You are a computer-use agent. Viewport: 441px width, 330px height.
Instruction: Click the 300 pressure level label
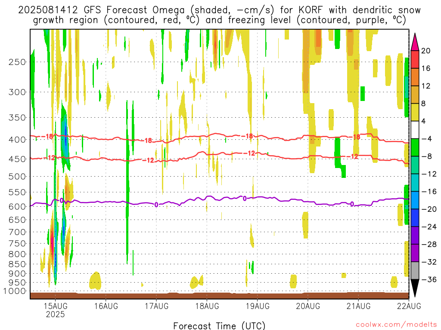click(17, 92)
